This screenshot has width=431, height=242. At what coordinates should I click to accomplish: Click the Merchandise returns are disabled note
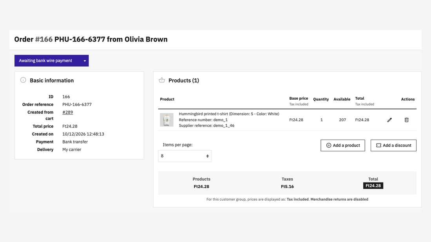[339, 199]
